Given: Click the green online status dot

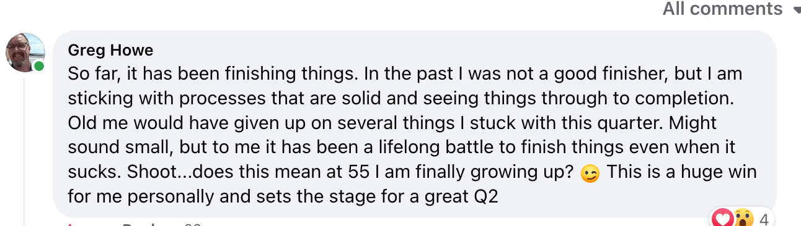Looking at the screenshot, I should [x=39, y=67].
